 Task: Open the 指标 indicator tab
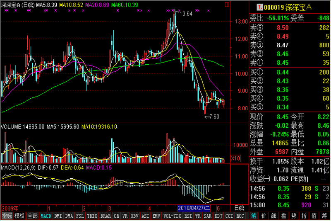(7, 216)
